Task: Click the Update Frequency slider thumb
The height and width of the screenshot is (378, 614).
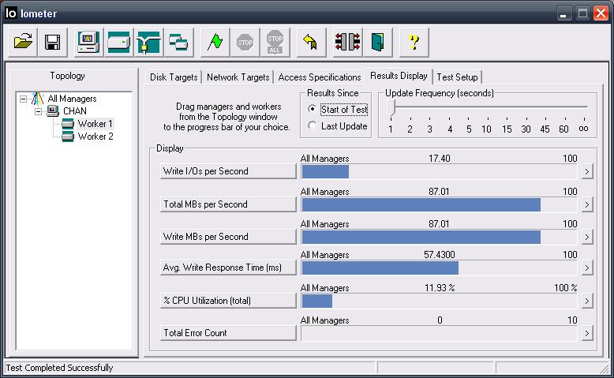Action: (x=391, y=107)
